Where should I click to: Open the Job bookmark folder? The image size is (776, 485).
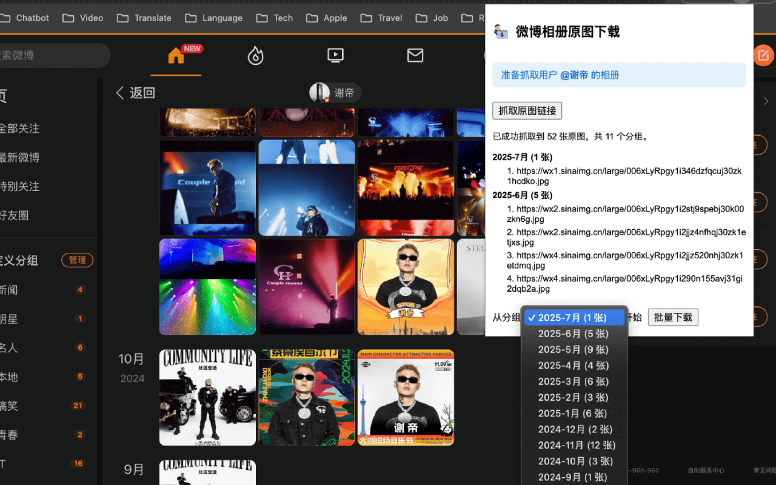[432, 18]
